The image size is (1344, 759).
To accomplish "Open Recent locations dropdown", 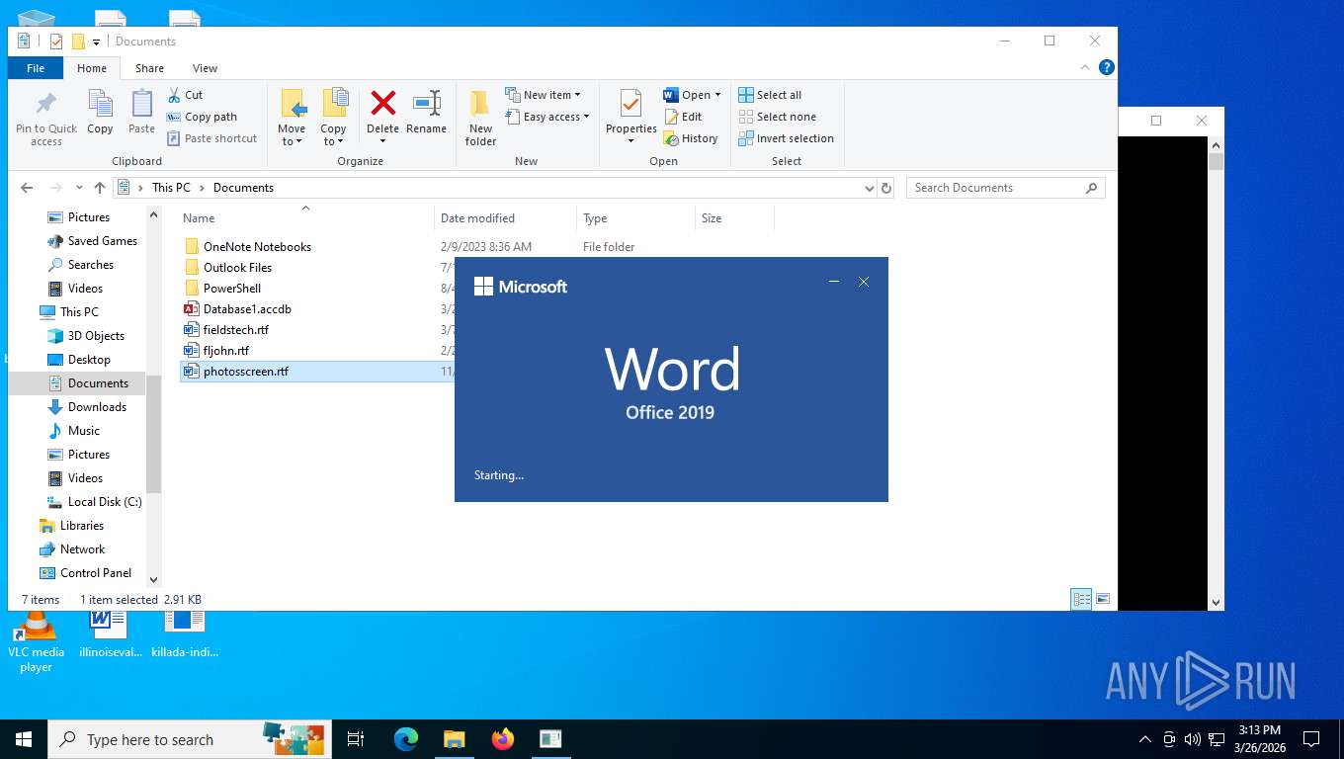I will click(x=79, y=188).
